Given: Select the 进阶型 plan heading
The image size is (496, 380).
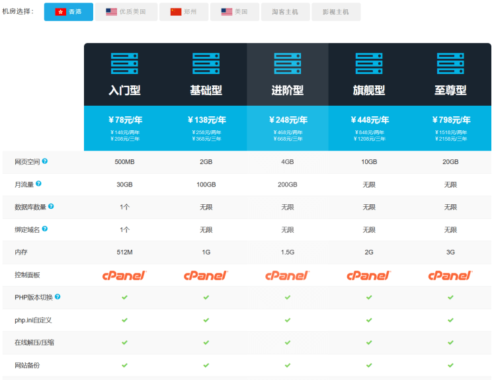Looking at the screenshot, I should click(x=288, y=91).
